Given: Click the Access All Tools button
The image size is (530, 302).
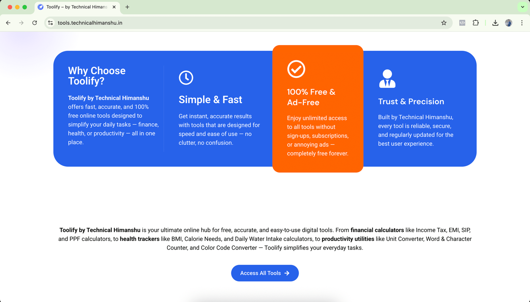Looking at the screenshot, I should 265,273.
